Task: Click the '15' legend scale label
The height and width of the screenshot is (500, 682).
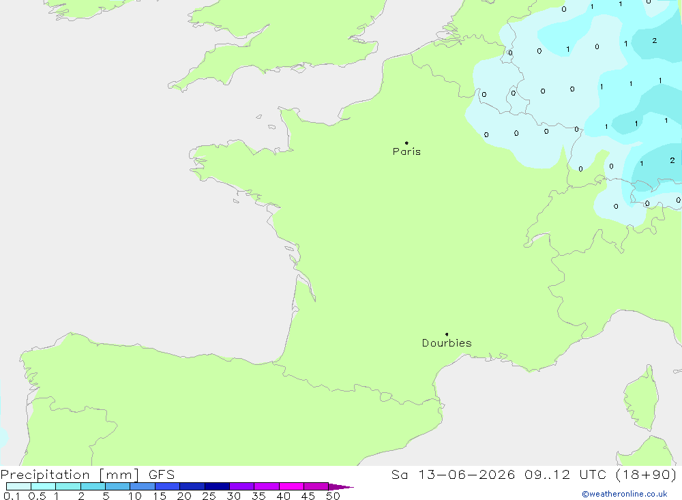Action: click(160, 496)
